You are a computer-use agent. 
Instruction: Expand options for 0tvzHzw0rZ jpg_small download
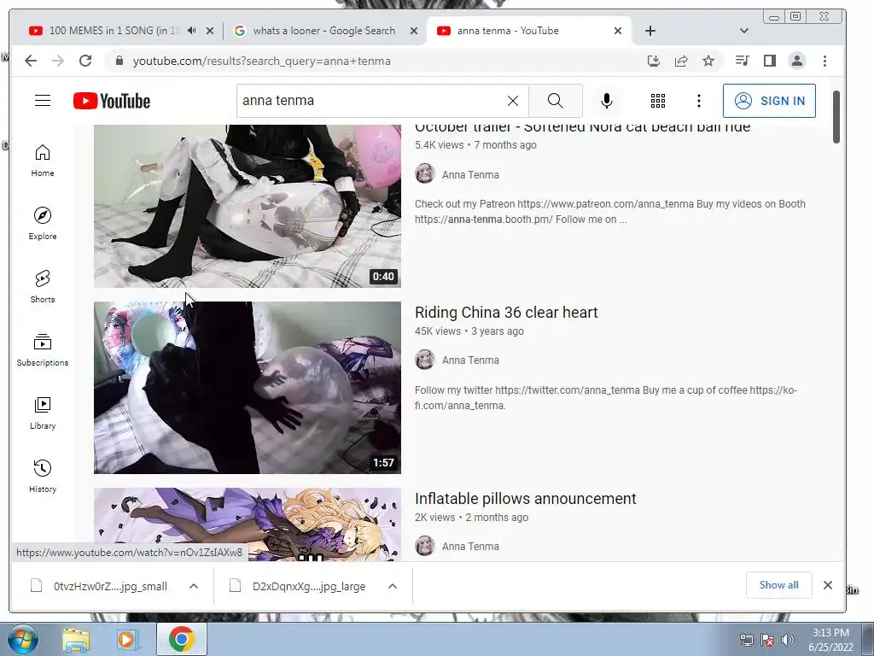194,586
